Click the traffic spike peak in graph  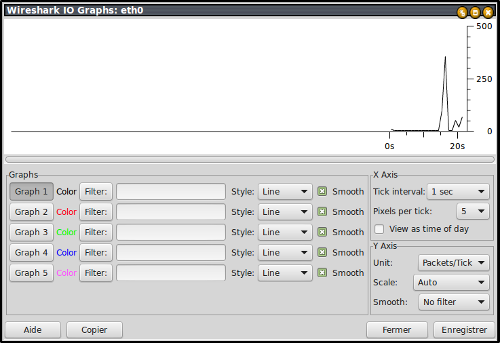[x=445, y=58]
